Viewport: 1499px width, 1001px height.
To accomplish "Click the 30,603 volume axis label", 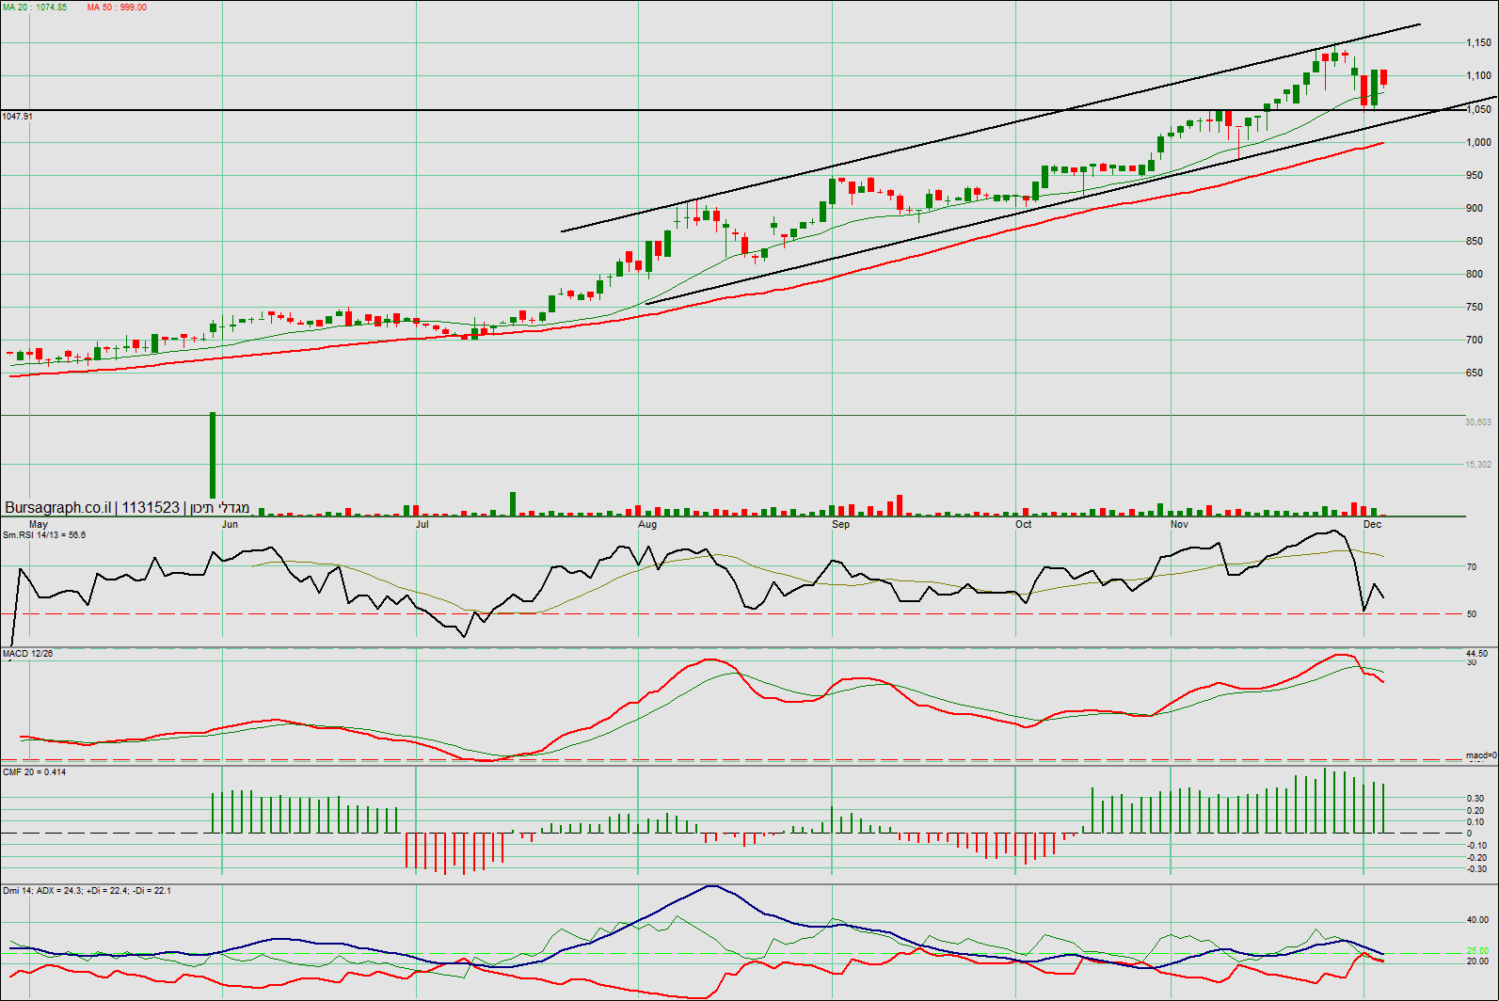I will (1477, 422).
